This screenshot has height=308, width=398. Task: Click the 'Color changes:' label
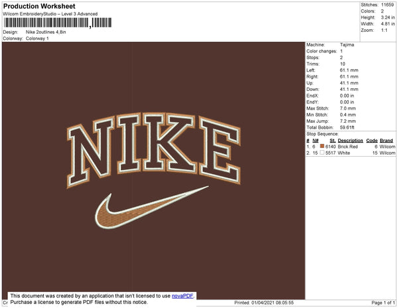tap(322, 51)
